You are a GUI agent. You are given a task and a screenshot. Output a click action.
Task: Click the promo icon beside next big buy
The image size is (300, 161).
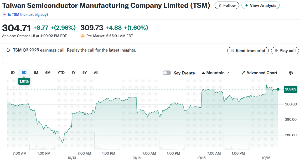[x=4, y=14]
